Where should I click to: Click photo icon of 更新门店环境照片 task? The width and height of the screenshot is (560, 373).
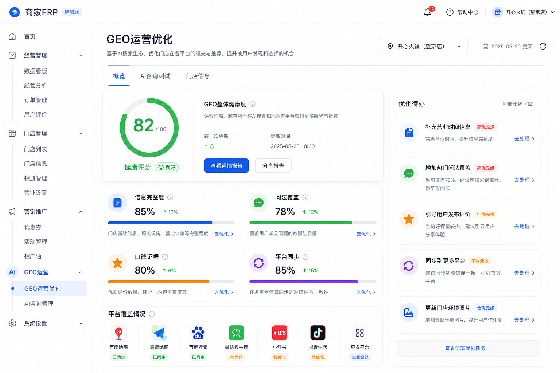(x=409, y=313)
